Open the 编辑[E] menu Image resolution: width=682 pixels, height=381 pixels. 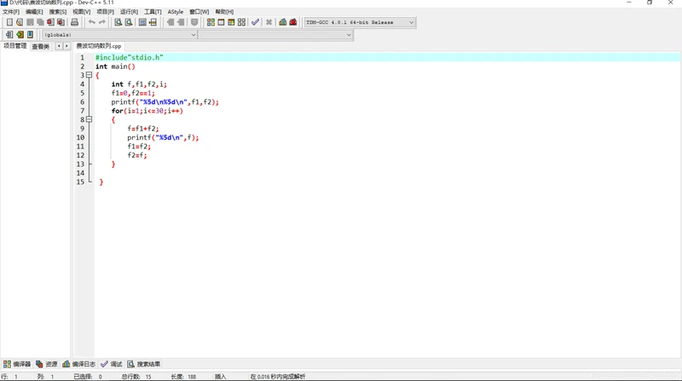click(x=34, y=12)
